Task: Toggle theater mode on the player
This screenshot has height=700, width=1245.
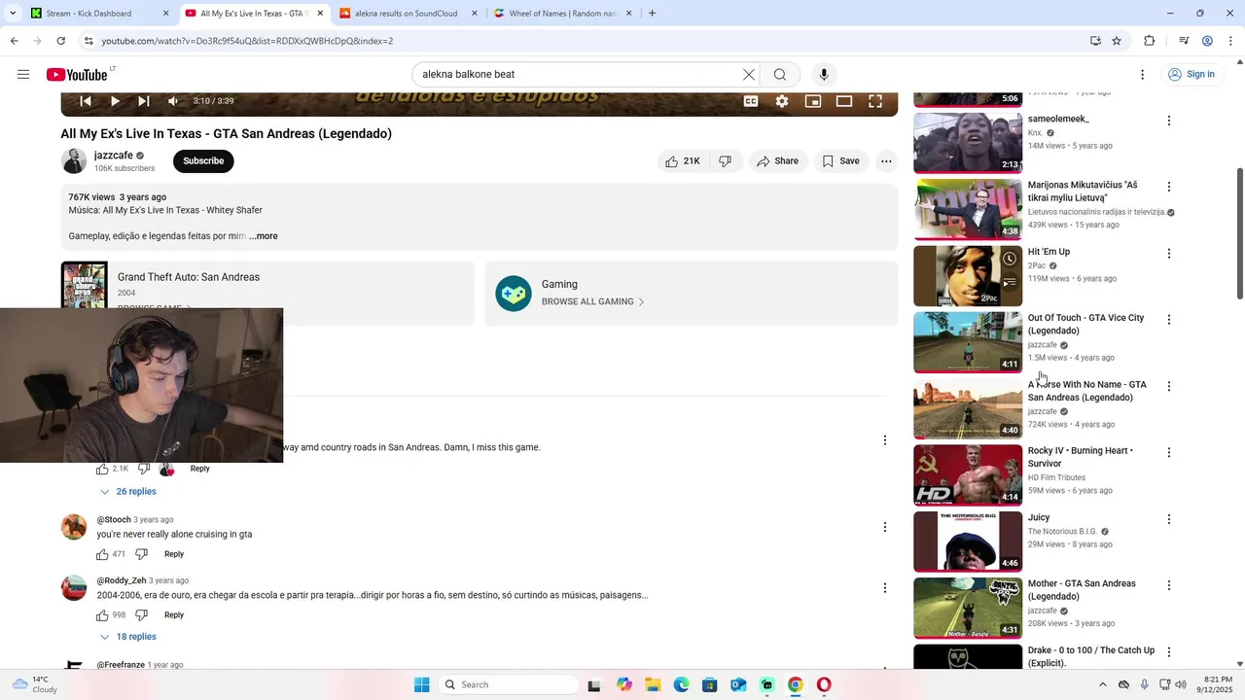Action: (844, 101)
